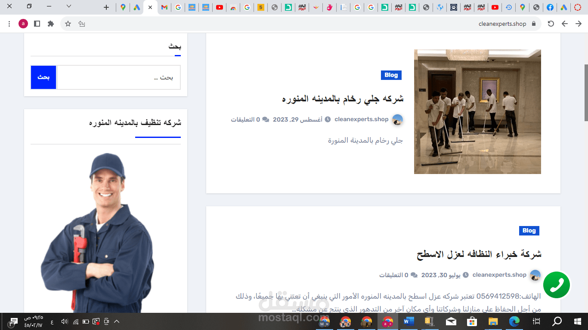
Task: Open the Windows Start menu
Action: click(x=578, y=321)
